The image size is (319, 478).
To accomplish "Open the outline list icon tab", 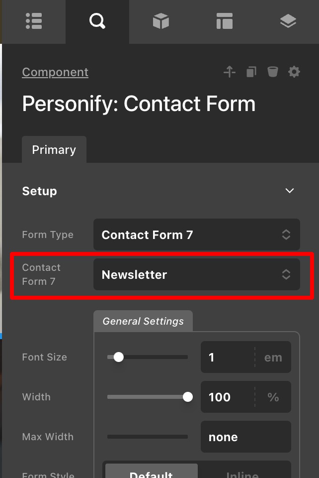I will pos(34,21).
